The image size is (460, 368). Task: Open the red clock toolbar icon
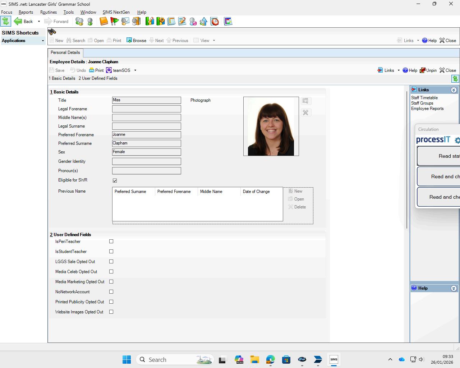click(x=215, y=22)
